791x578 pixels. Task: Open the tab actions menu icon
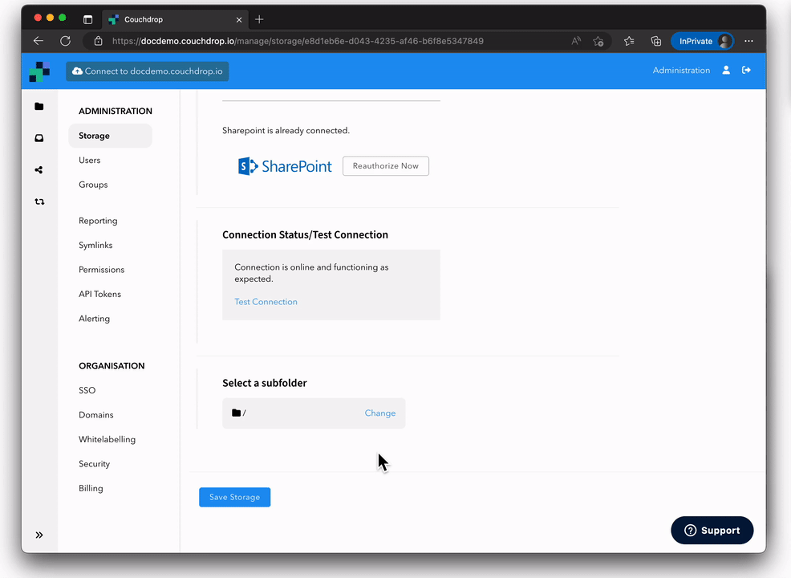click(x=87, y=20)
